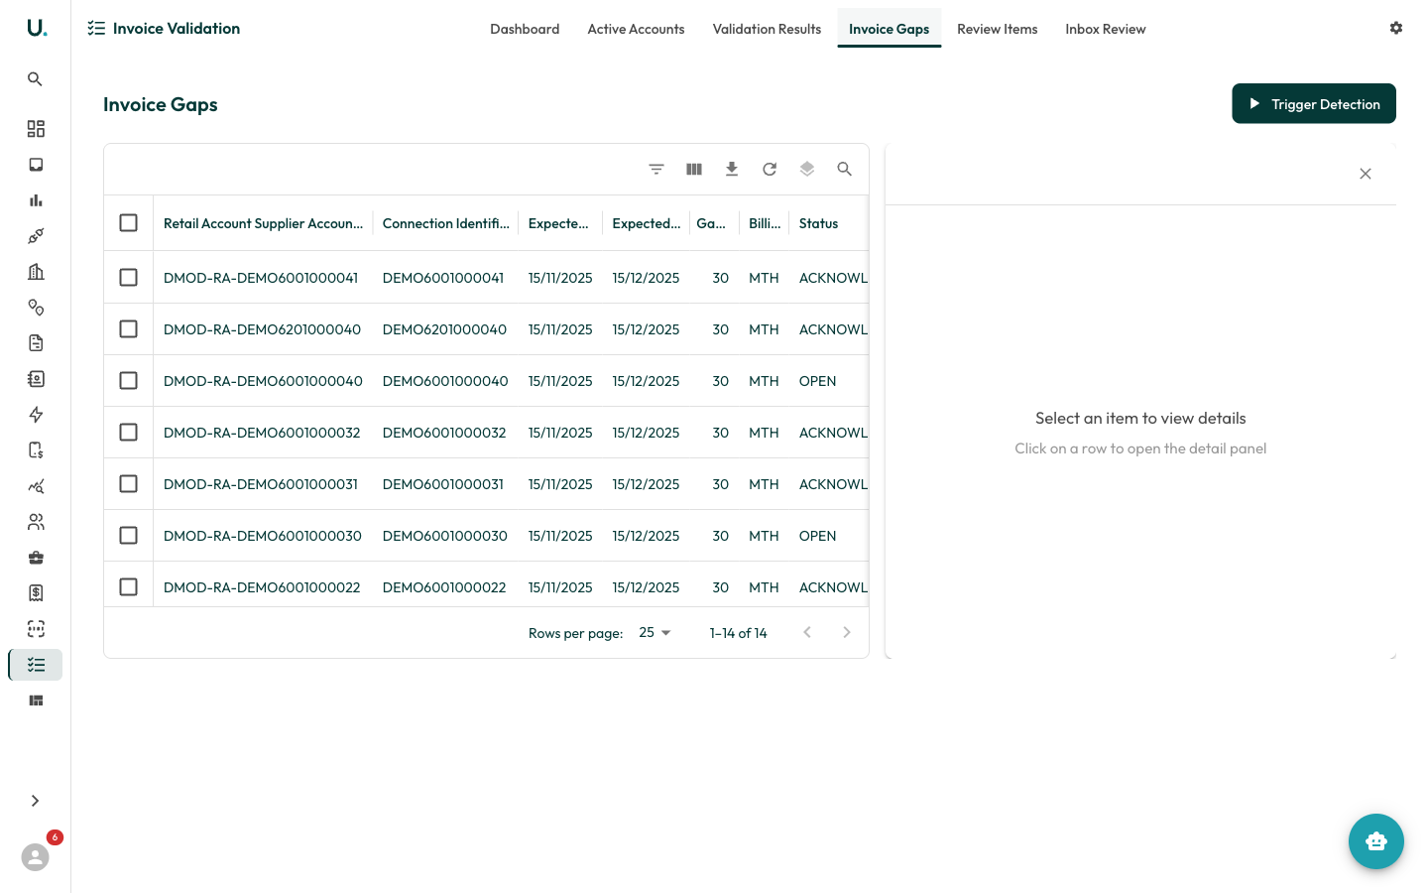
Task: Open account link DMOD-RA-DEMO6201000040
Action: [262, 329]
